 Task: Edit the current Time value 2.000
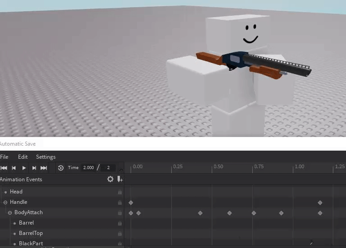pos(88,168)
